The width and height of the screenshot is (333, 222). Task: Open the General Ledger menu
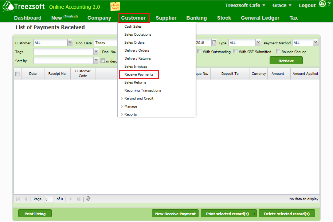260,18
